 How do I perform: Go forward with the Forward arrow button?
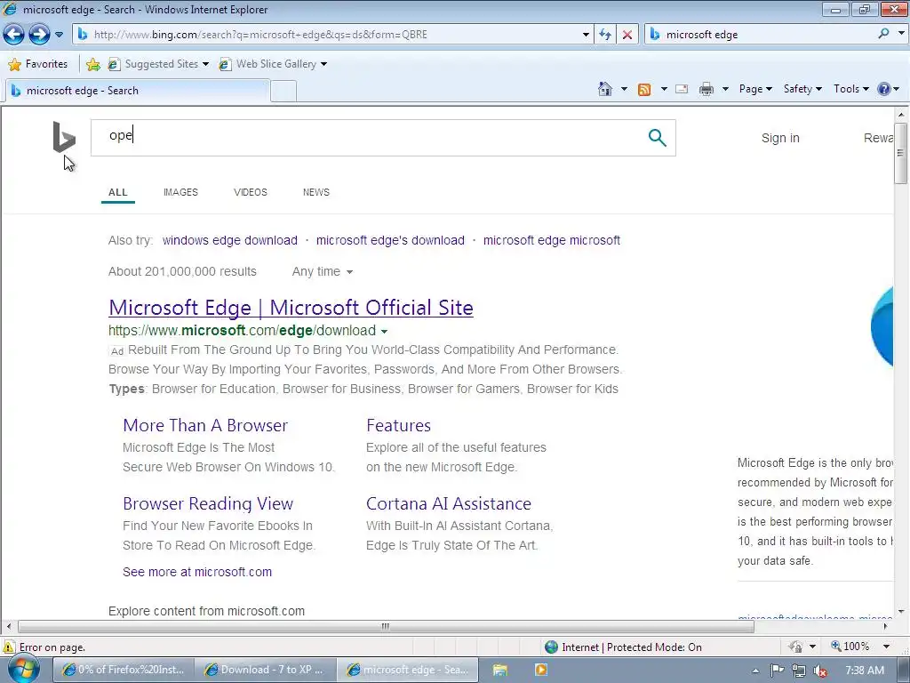39,35
